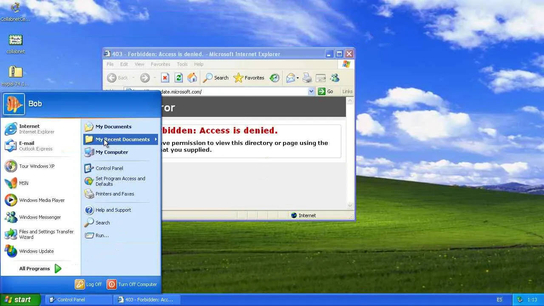The height and width of the screenshot is (306, 544).
Task: Open the Search pane from the IE toolbar
Action: click(216, 78)
